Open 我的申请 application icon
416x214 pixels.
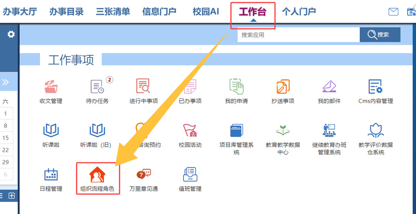point(236,87)
